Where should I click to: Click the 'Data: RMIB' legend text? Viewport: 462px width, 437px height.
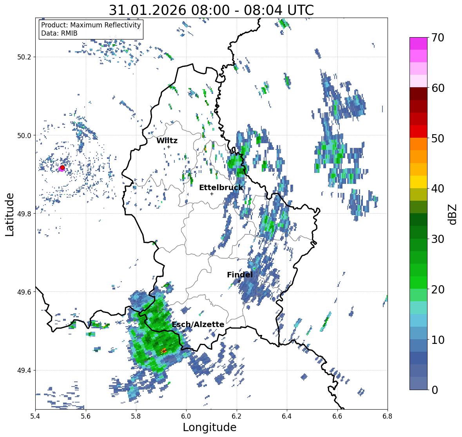point(59,33)
